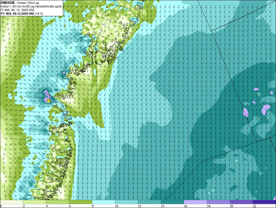Select the 0–2 m/s pale color swatch

click(x=12, y=202)
